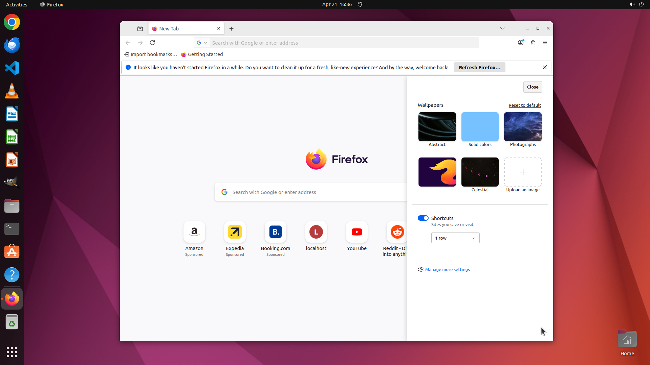This screenshot has height=365, width=650.
Task: Expand the 1 row shortcuts dropdown
Action: (455, 238)
